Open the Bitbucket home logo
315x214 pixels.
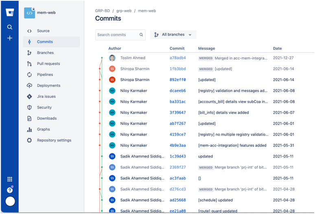(x=10, y=13)
